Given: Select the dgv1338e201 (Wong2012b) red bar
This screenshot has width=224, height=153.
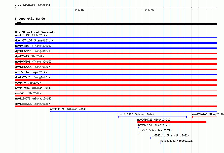Looking at the screenshot, I should (116, 106).
